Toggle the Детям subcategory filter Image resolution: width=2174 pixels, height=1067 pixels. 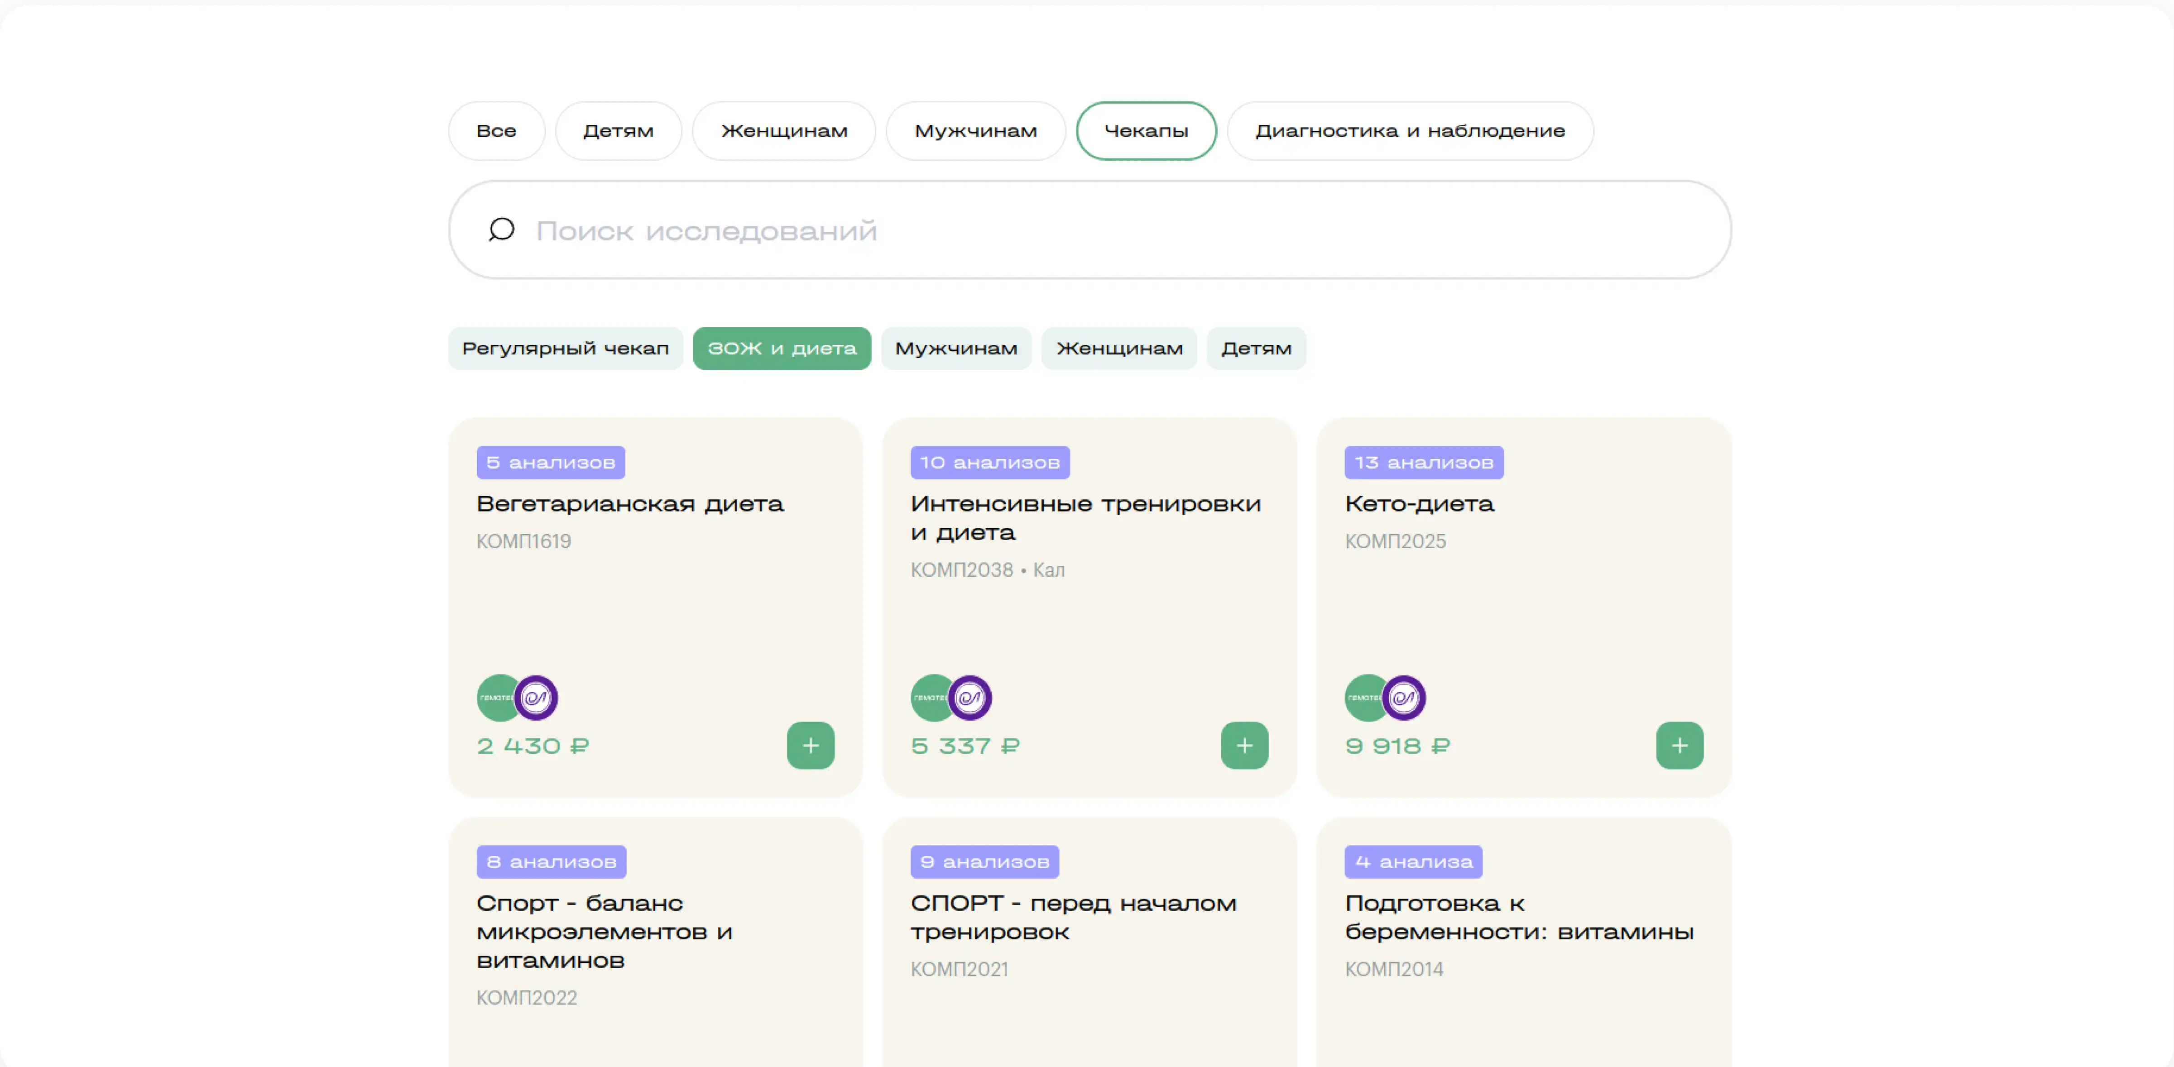click(x=1257, y=348)
